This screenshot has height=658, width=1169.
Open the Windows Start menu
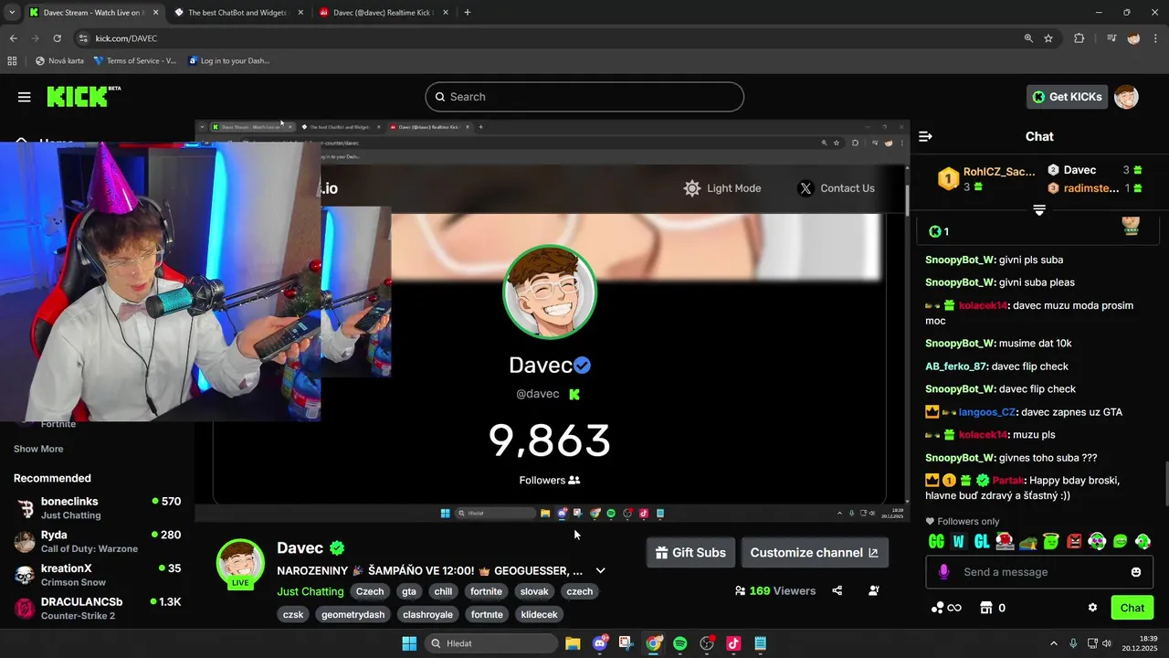(x=409, y=643)
